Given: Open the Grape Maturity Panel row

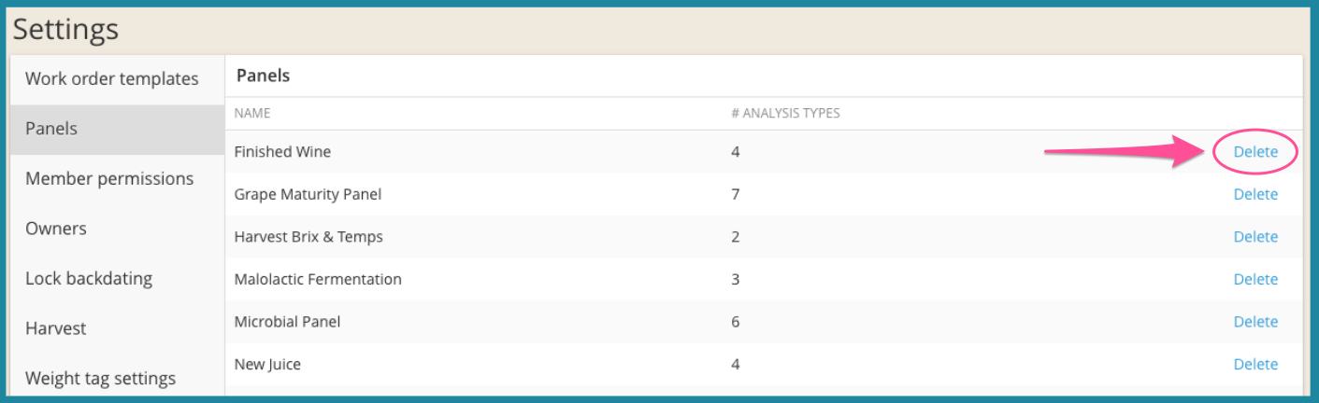Looking at the screenshot, I should point(764,194).
